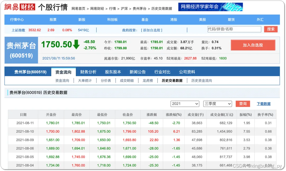Open 行情 breadcrumb link

click(x=112, y=8)
